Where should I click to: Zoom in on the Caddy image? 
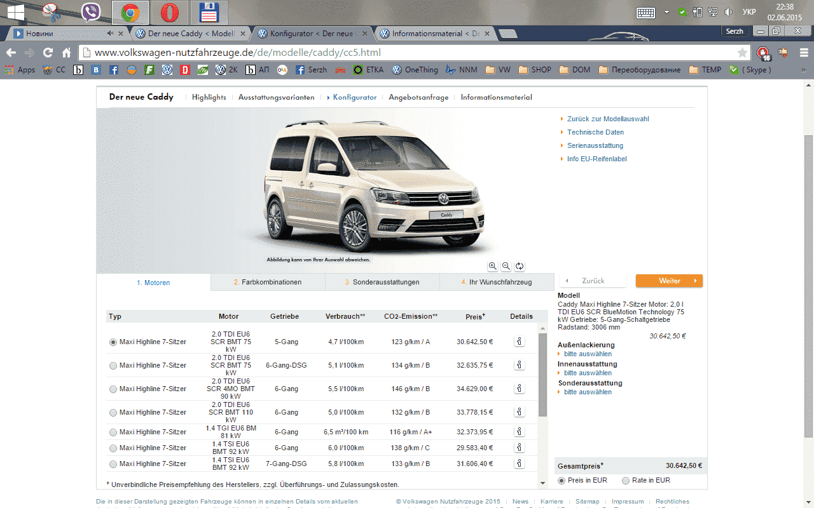(x=493, y=266)
